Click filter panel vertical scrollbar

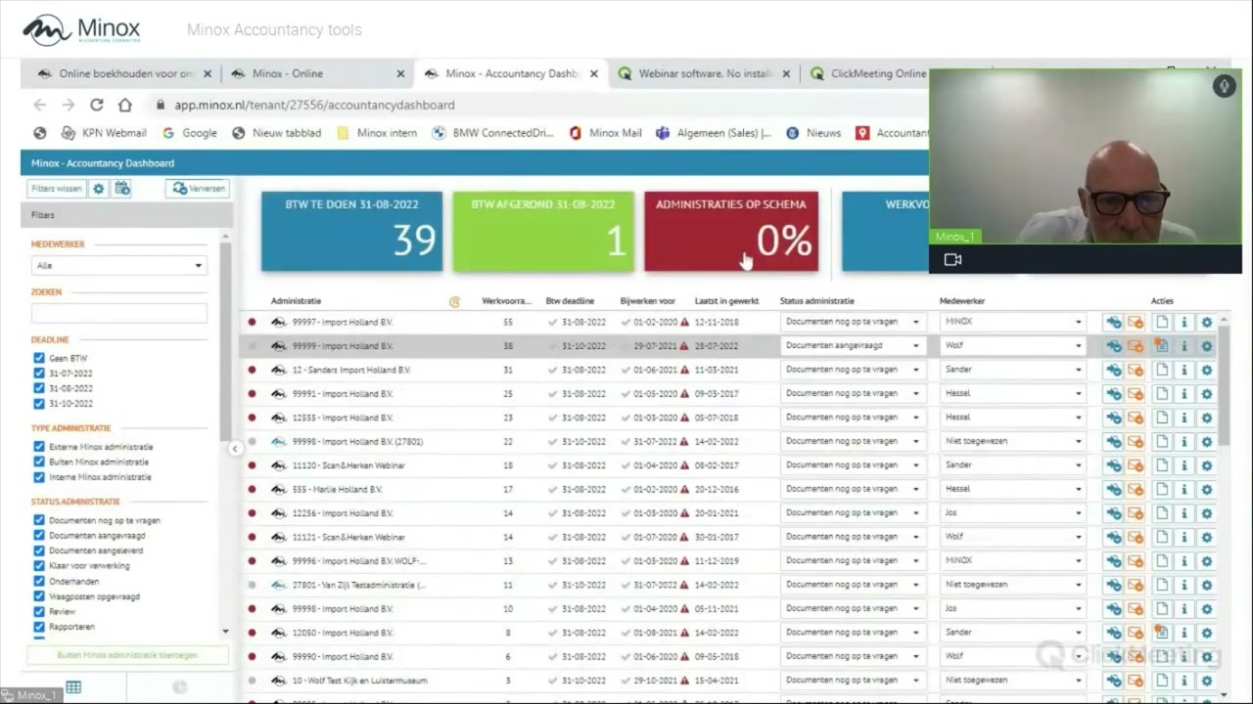point(225,340)
